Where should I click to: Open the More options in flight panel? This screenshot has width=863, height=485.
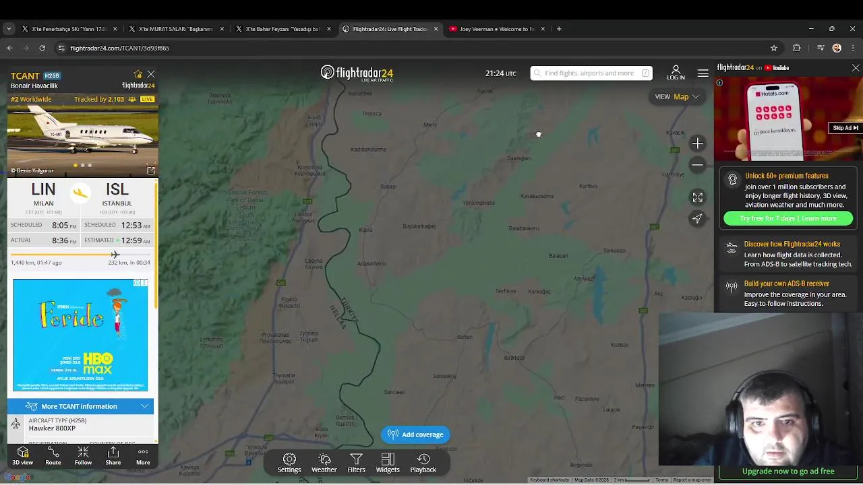click(x=143, y=456)
